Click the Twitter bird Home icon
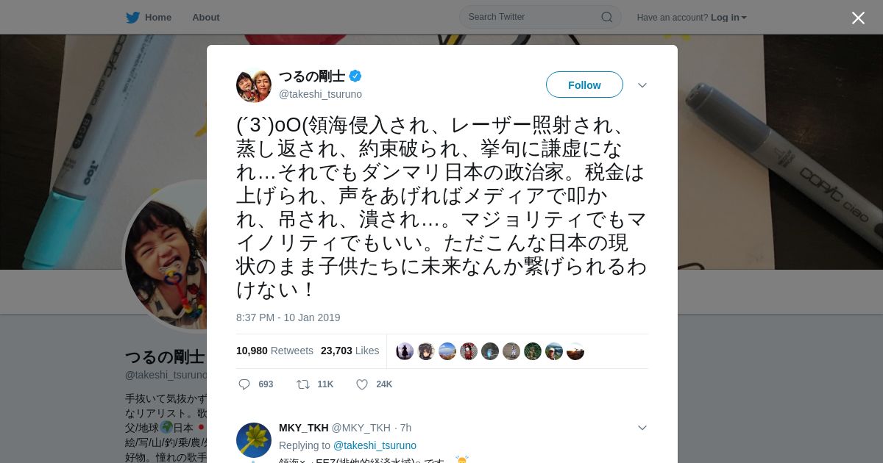883x463 pixels. 132,17
